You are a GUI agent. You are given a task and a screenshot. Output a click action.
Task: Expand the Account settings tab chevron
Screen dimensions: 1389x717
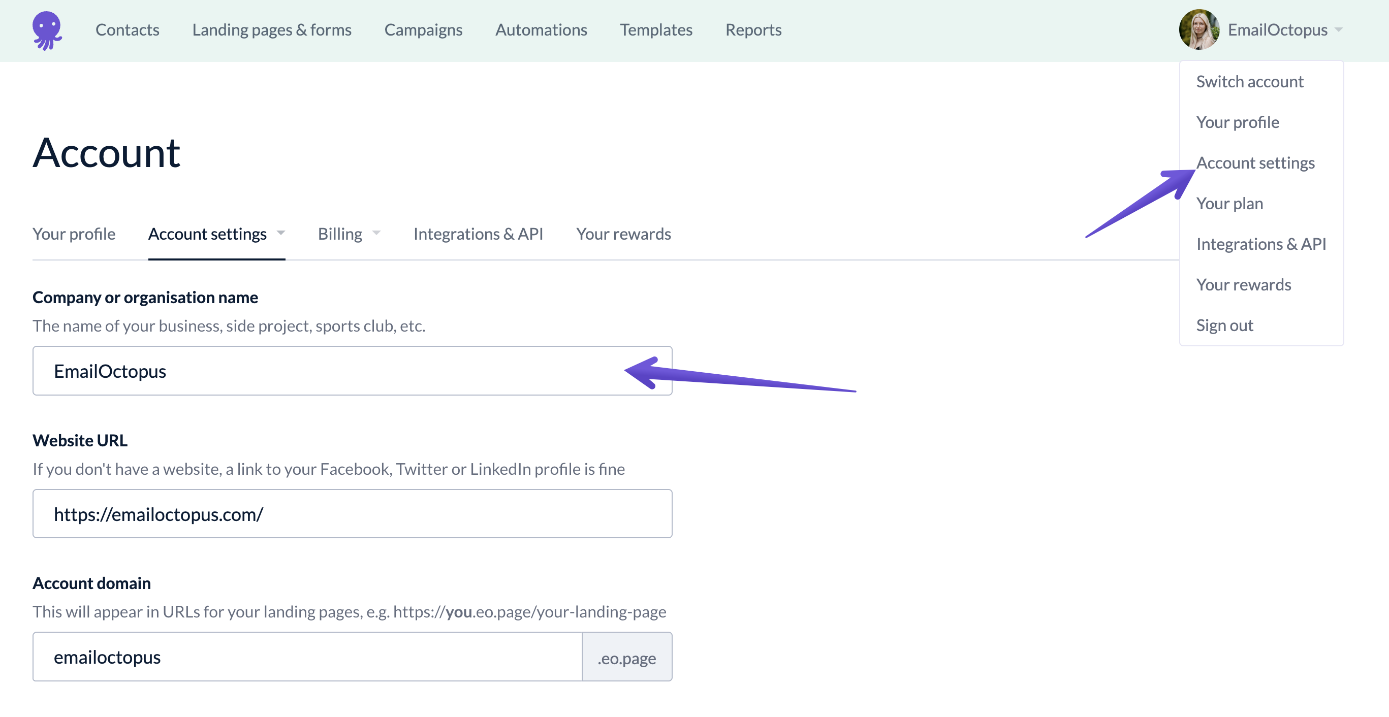(280, 233)
